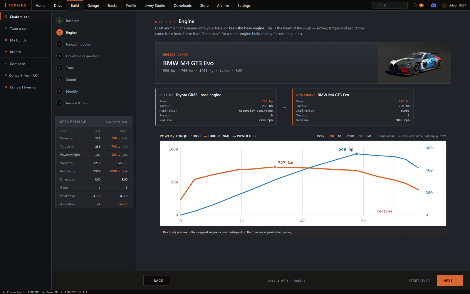Click the Compare sidebar icon
Image resolution: width=470 pixels, height=294 pixels.
tap(6, 64)
